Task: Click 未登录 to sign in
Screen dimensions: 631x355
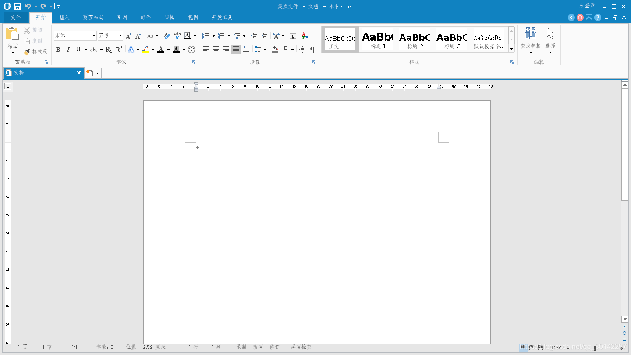Action: [x=587, y=6]
